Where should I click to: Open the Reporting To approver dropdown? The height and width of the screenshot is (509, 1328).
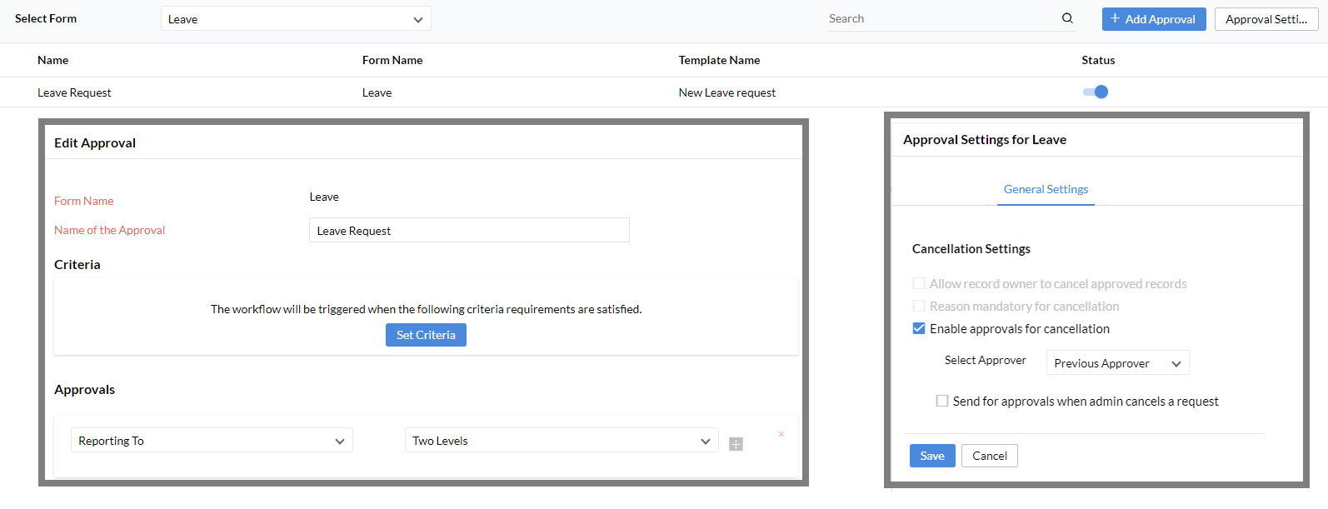[212, 440]
